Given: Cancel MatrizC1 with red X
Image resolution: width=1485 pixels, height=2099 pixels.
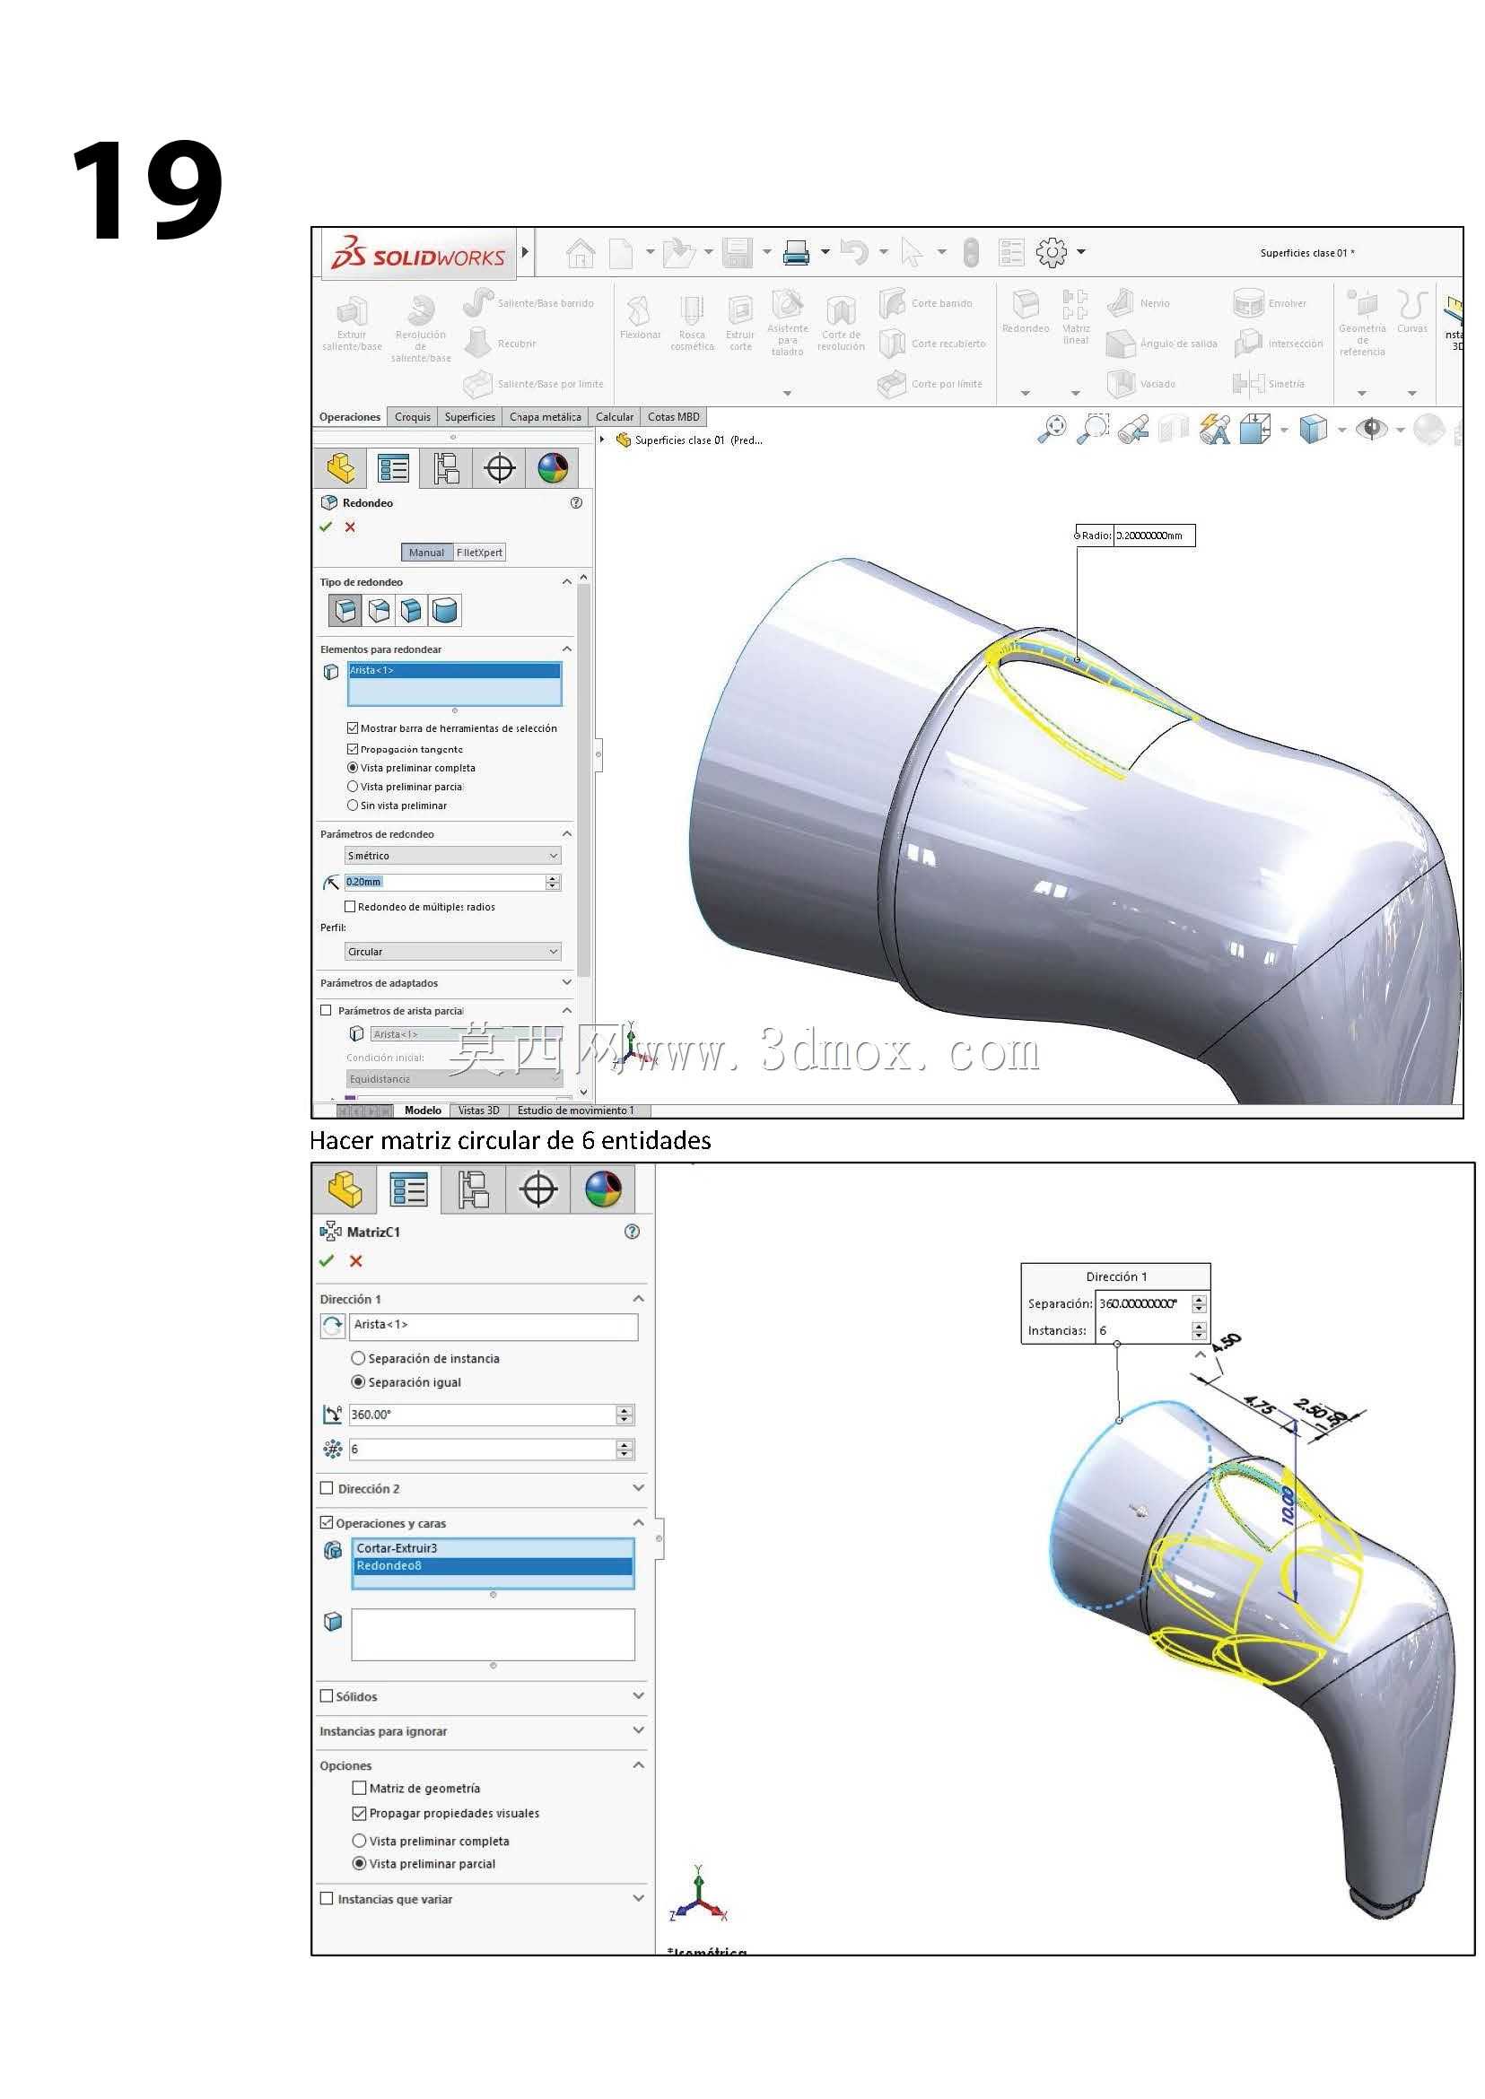Looking at the screenshot, I should pyautogui.click(x=355, y=1260).
